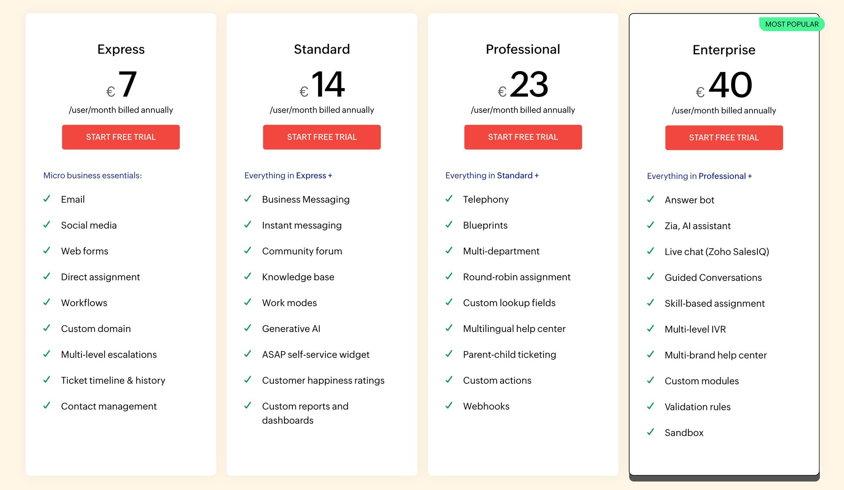Click the Zia AI assistant feature row

coord(698,225)
